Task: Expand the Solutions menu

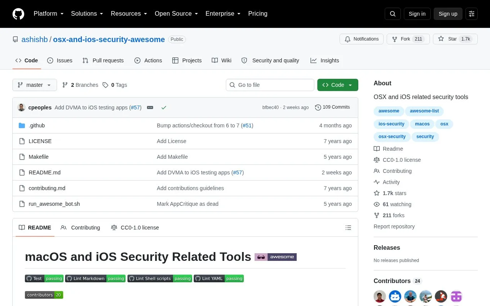Action: (87, 14)
